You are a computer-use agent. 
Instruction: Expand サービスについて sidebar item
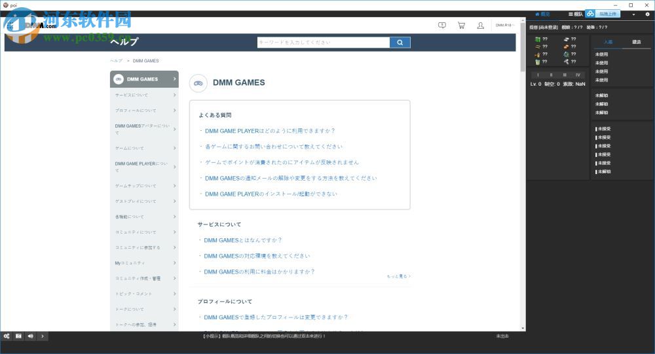(144, 95)
